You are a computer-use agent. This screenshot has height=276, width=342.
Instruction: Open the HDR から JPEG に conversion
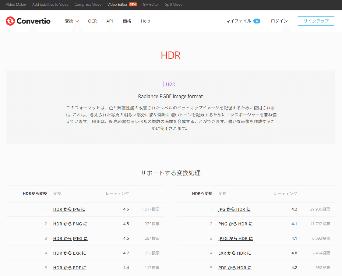[70, 239]
